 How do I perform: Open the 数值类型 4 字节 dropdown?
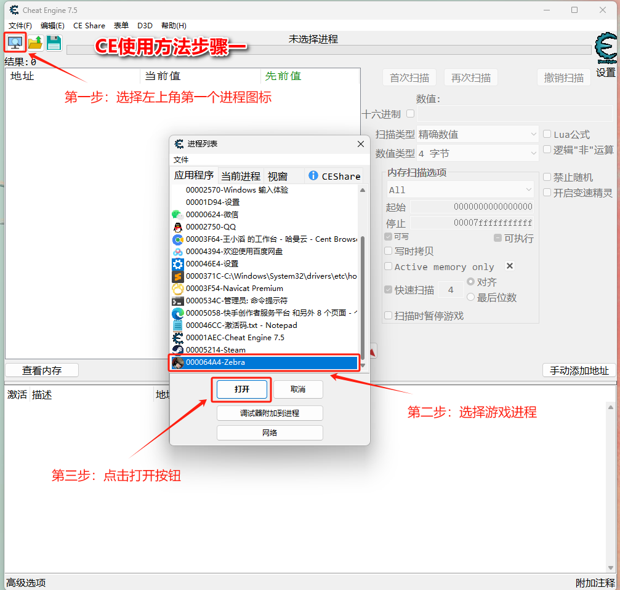[x=478, y=153]
